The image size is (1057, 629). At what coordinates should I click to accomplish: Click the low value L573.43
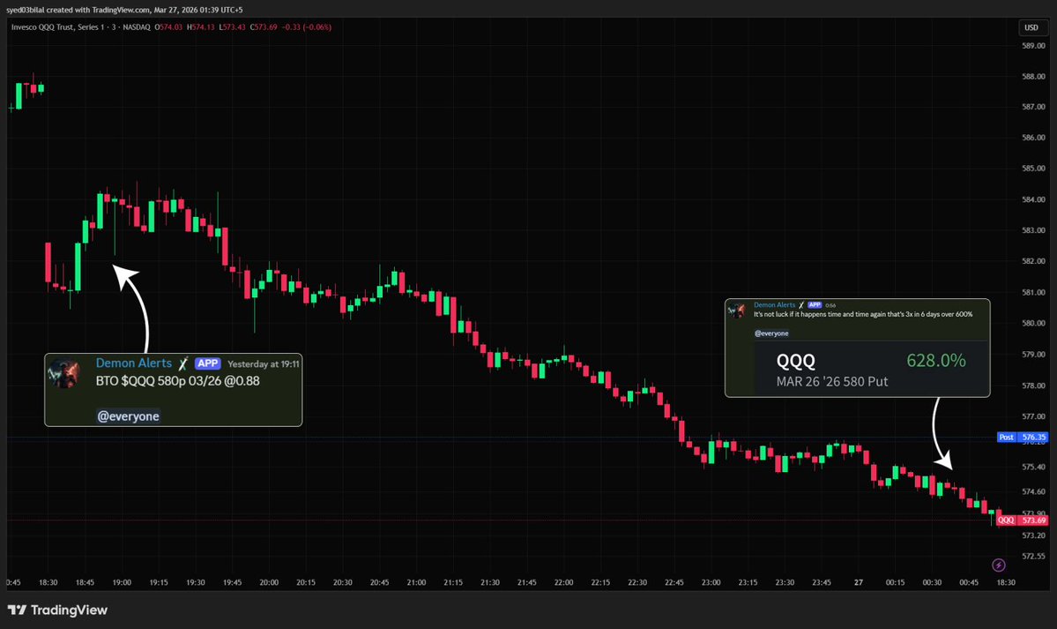[232, 27]
